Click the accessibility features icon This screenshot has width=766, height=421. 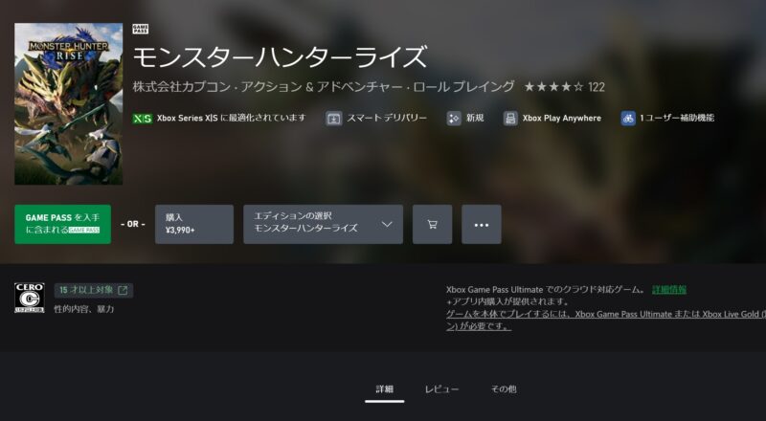pyautogui.click(x=628, y=119)
